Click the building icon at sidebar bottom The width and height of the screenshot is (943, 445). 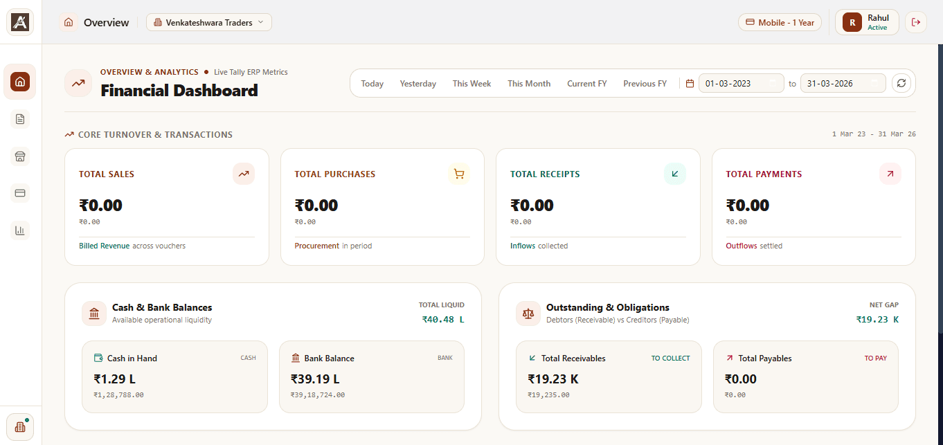(x=20, y=427)
